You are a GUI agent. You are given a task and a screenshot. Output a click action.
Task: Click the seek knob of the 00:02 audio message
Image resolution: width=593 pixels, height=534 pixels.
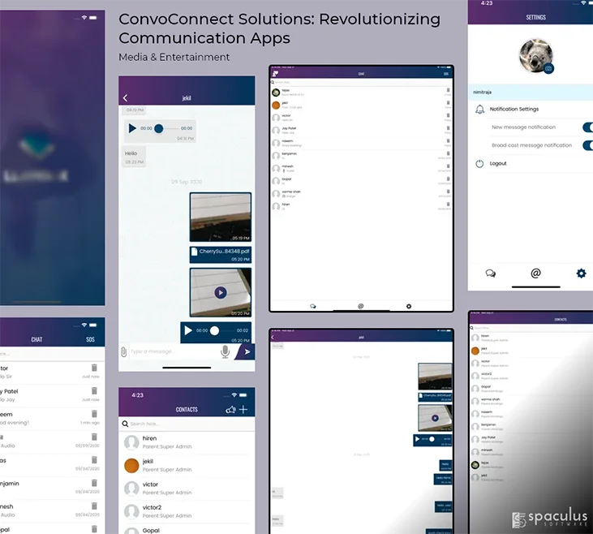[214, 330]
